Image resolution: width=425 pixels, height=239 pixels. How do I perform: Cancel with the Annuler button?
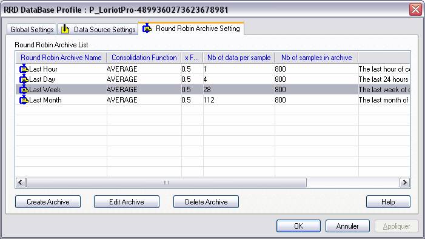347,226
